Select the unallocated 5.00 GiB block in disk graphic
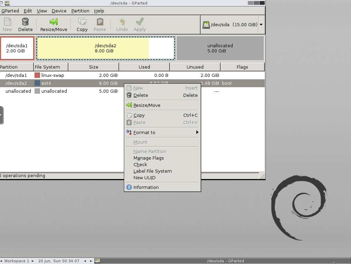The image size is (351, 264). pos(220,48)
